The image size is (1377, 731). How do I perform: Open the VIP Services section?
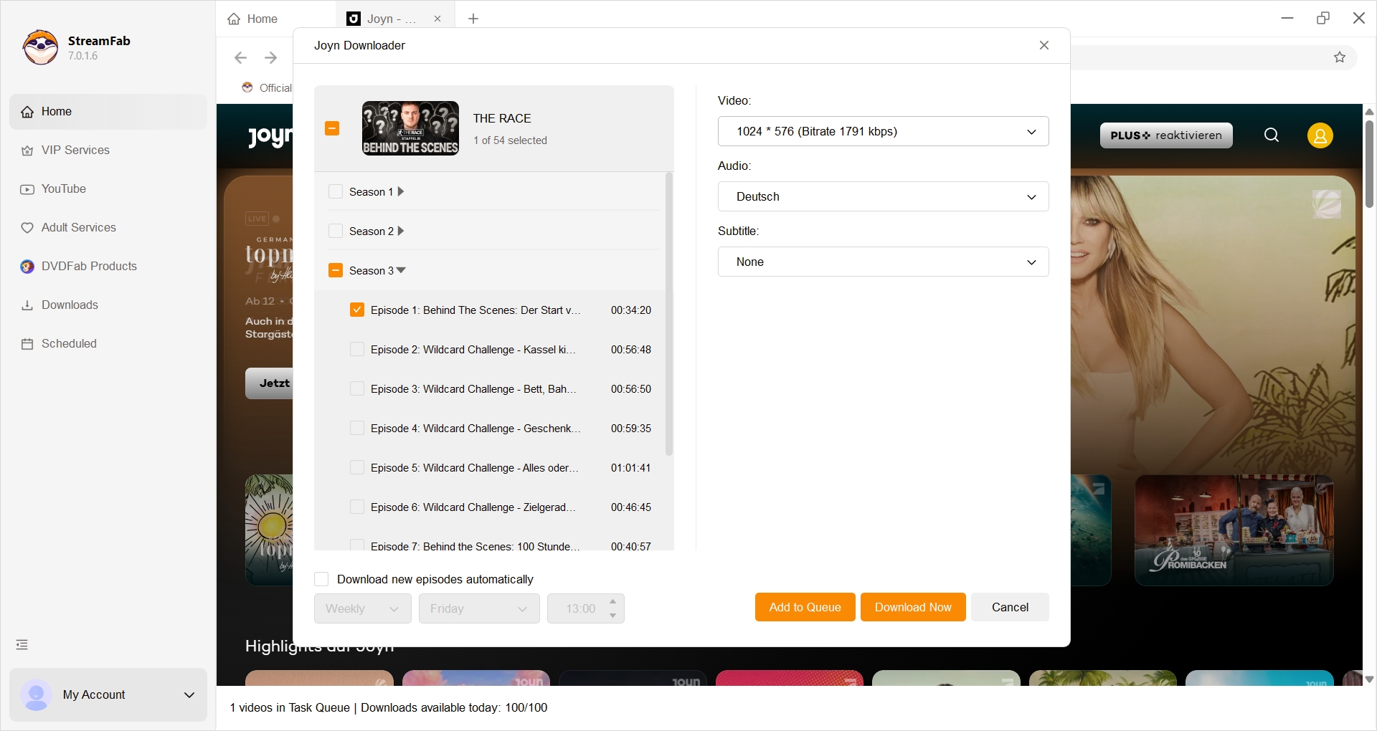pyautogui.click(x=75, y=150)
